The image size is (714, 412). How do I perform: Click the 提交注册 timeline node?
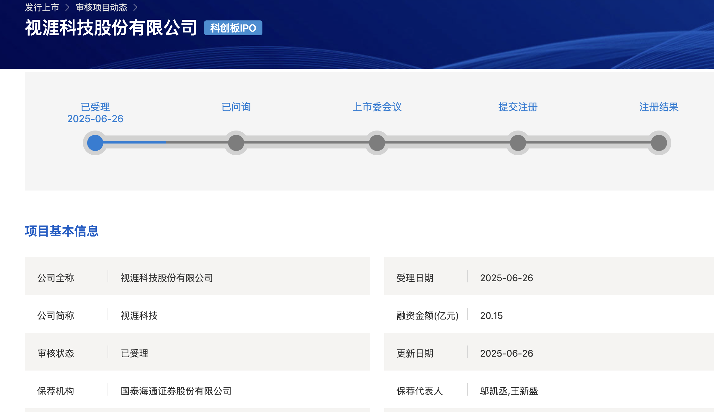point(518,142)
